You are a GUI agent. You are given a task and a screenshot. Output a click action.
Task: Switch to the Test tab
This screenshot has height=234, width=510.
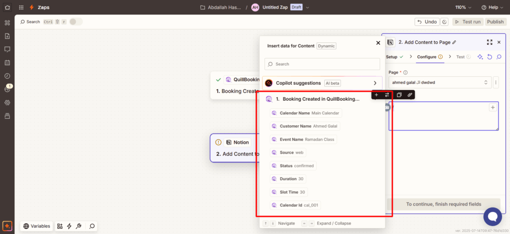(460, 57)
